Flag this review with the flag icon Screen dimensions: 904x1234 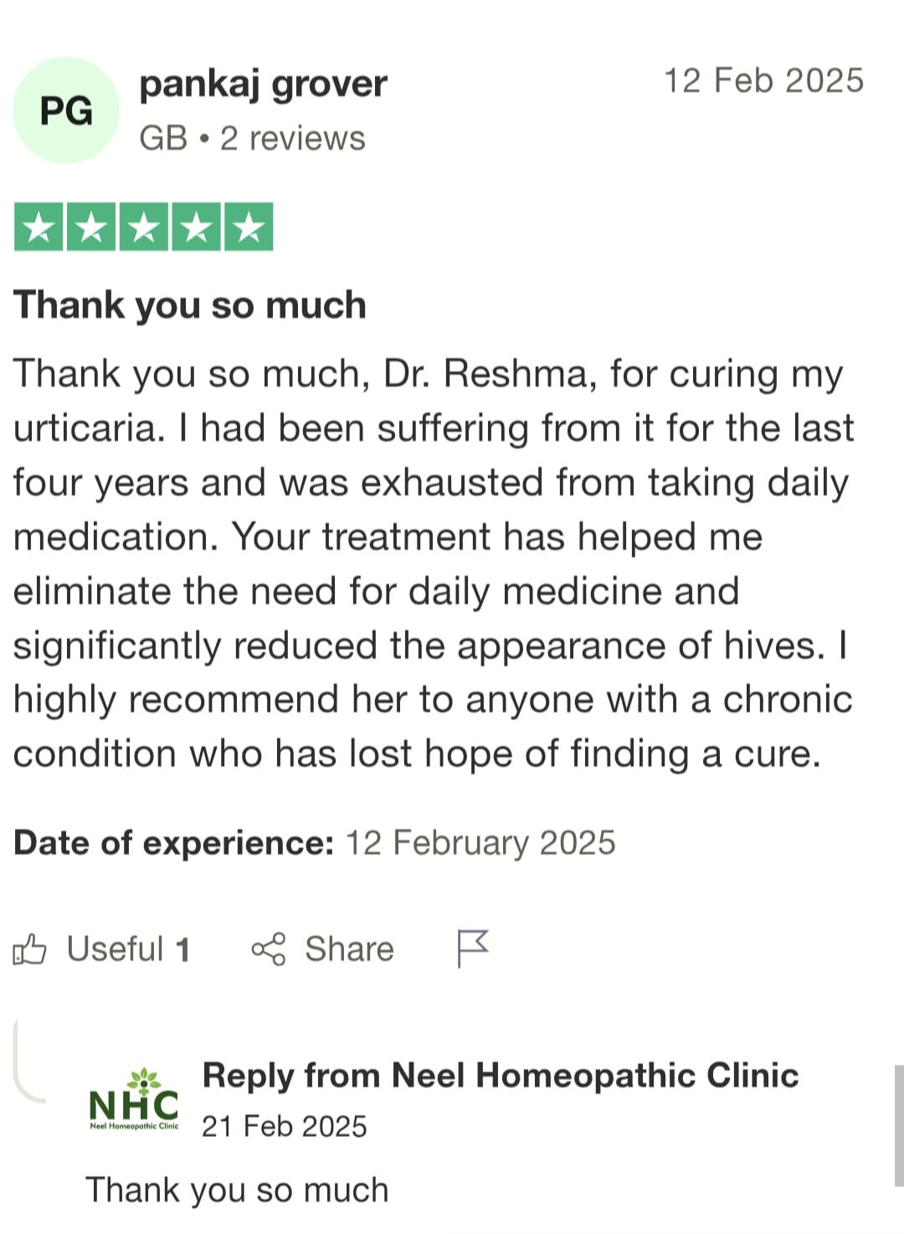[x=472, y=949]
